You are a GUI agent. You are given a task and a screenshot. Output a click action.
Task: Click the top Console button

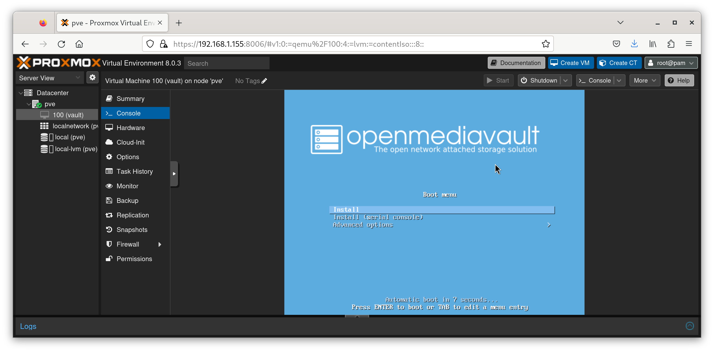(595, 81)
